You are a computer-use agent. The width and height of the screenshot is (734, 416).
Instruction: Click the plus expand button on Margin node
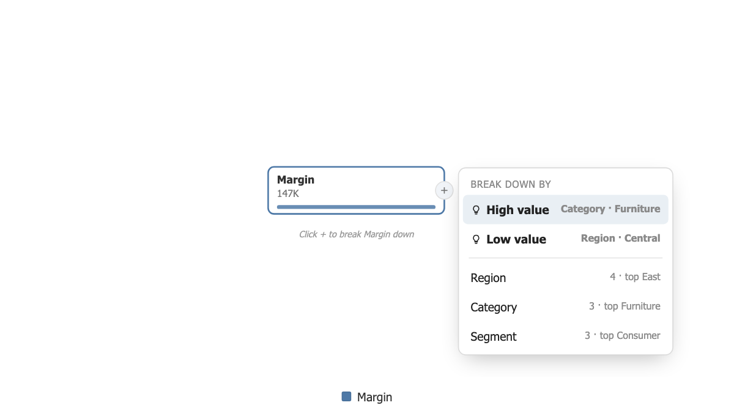click(444, 190)
